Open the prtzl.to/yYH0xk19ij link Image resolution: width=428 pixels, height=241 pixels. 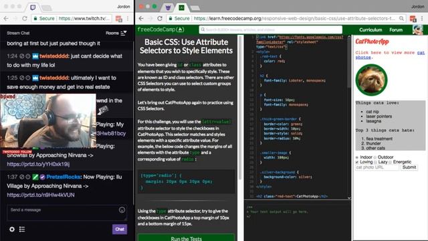[x=38, y=164]
